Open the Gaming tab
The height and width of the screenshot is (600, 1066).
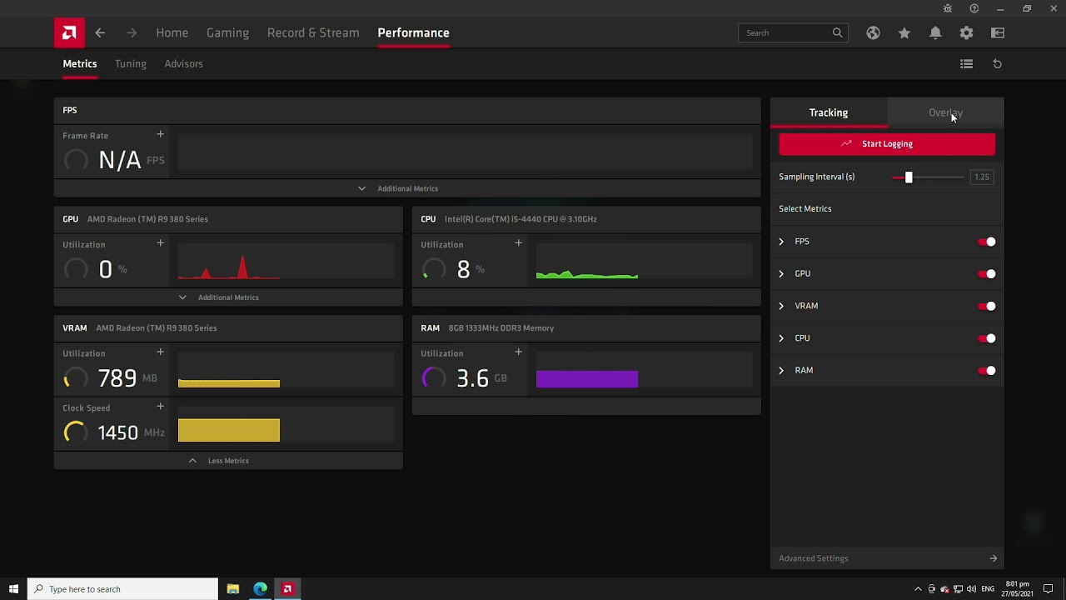(227, 32)
